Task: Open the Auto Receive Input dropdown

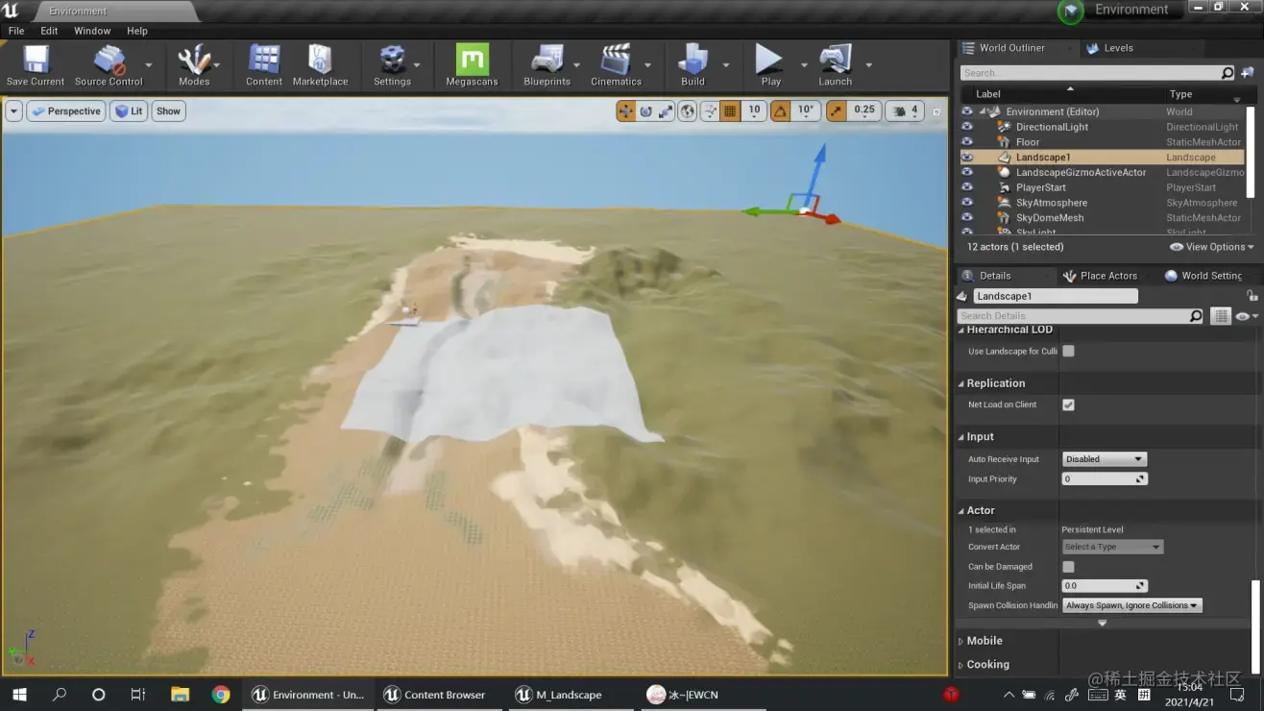Action: [1105, 459]
